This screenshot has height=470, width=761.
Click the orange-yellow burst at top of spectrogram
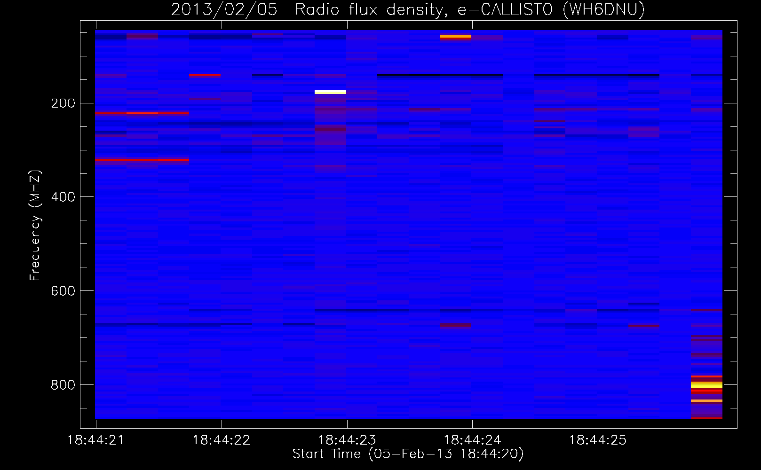(x=456, y=36)
